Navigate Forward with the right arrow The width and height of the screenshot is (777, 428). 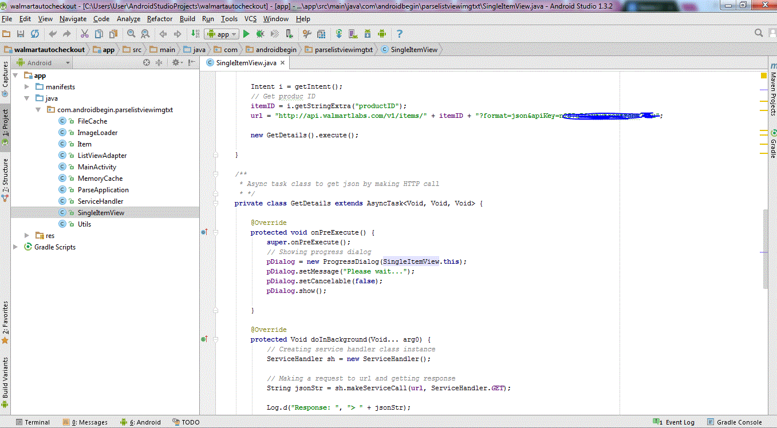pos(178,34)
